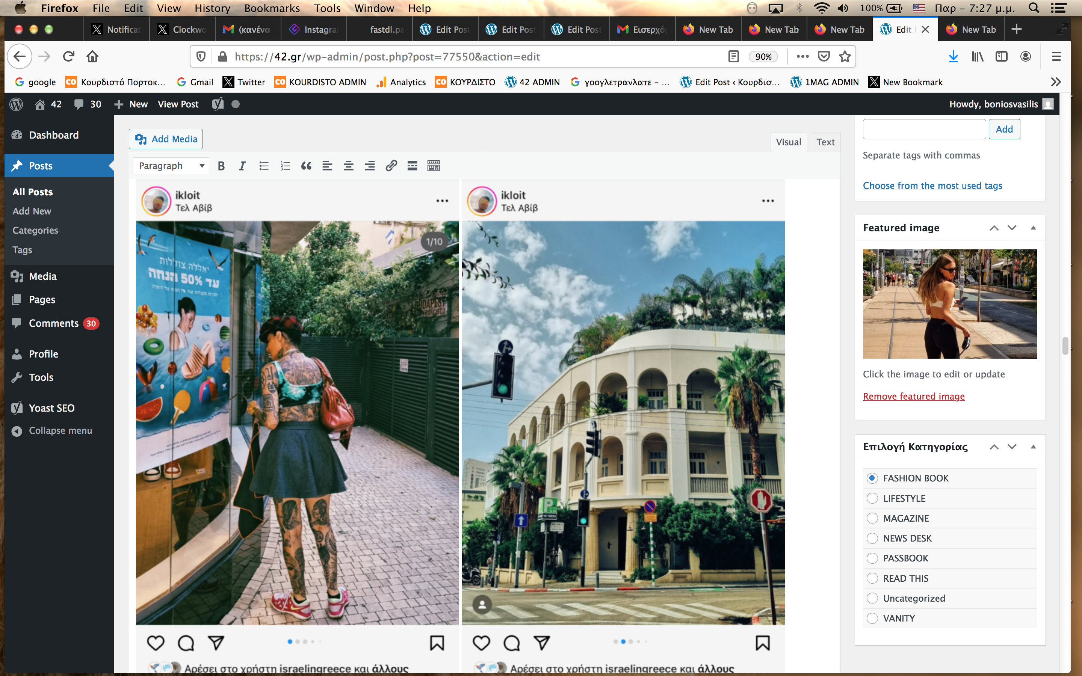
Task: Click the insert link icon
Action: pos(391,166)
